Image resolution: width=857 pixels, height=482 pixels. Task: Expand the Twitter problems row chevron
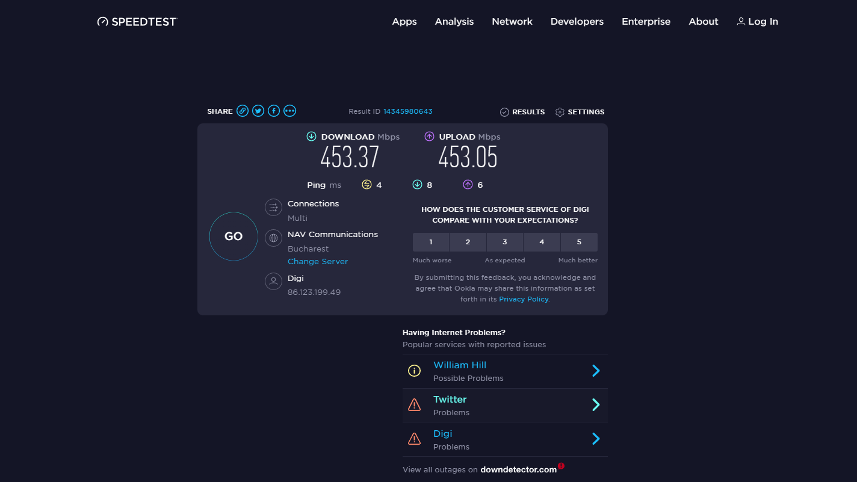(x=596, y=405)
